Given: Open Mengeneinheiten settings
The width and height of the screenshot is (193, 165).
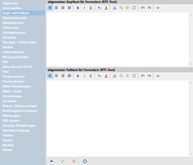Looking at the screenshot, I should coord(15,57).
